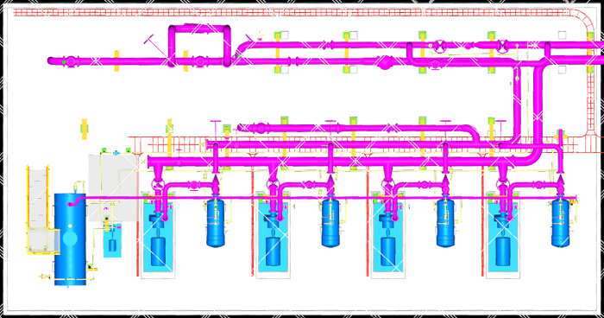Select the cyan circular hatch on blue tank

pos(70,238)
